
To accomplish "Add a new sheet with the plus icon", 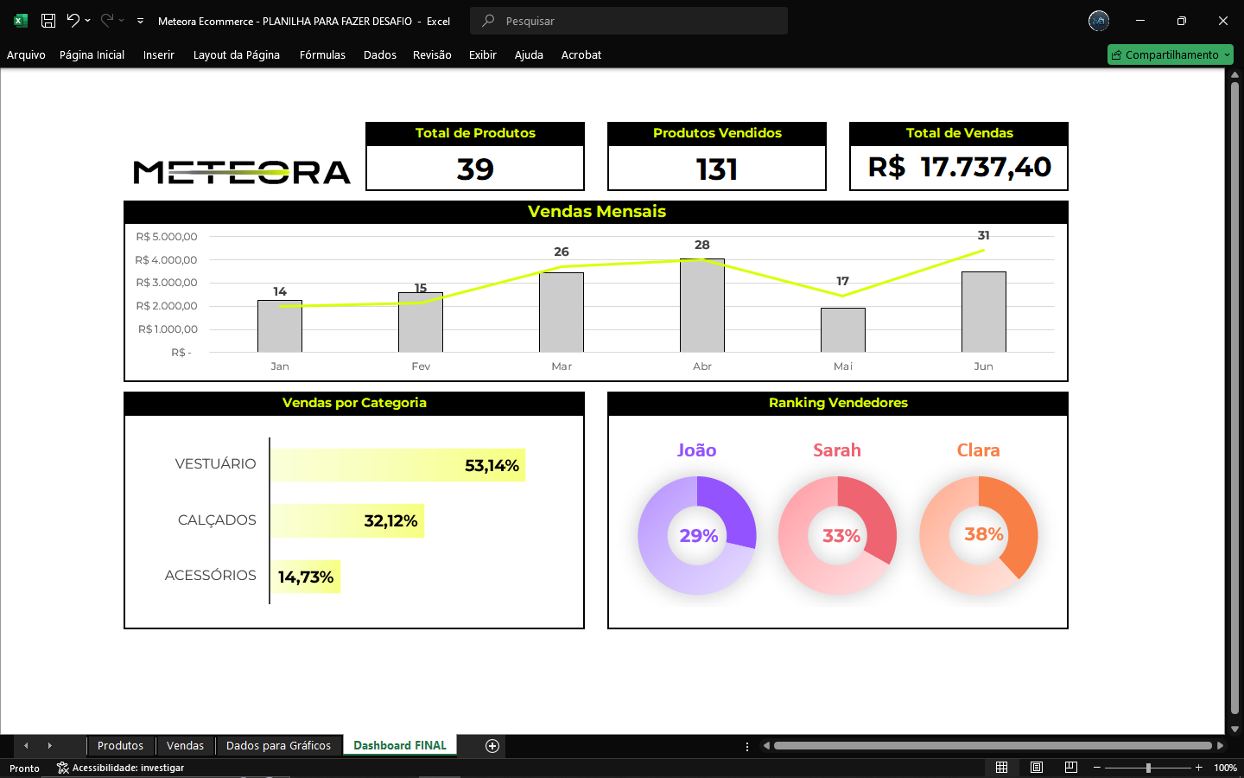I will (492, 746).
